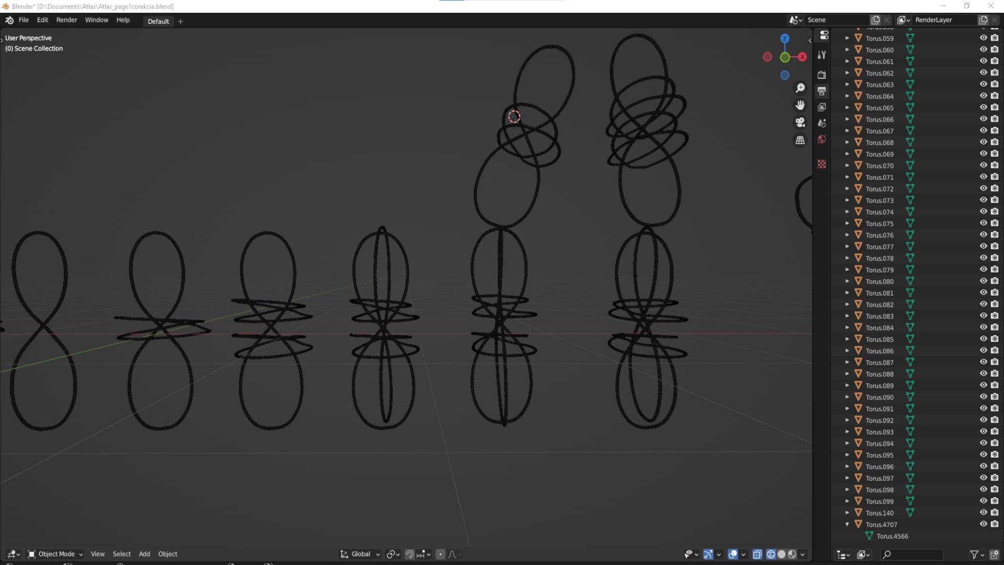This screenshot has width=1004, height=565.
Task: Open Output properties printer icon
Action: click(822, 91)
